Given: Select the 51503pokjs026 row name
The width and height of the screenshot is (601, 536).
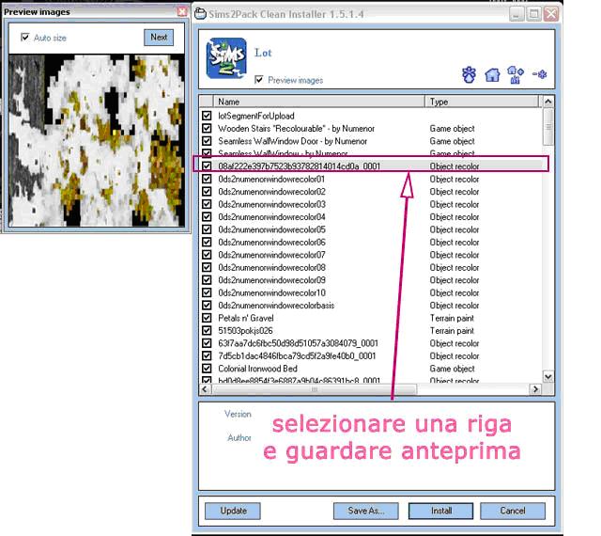Looking at the screenshot, I should 245,331.
